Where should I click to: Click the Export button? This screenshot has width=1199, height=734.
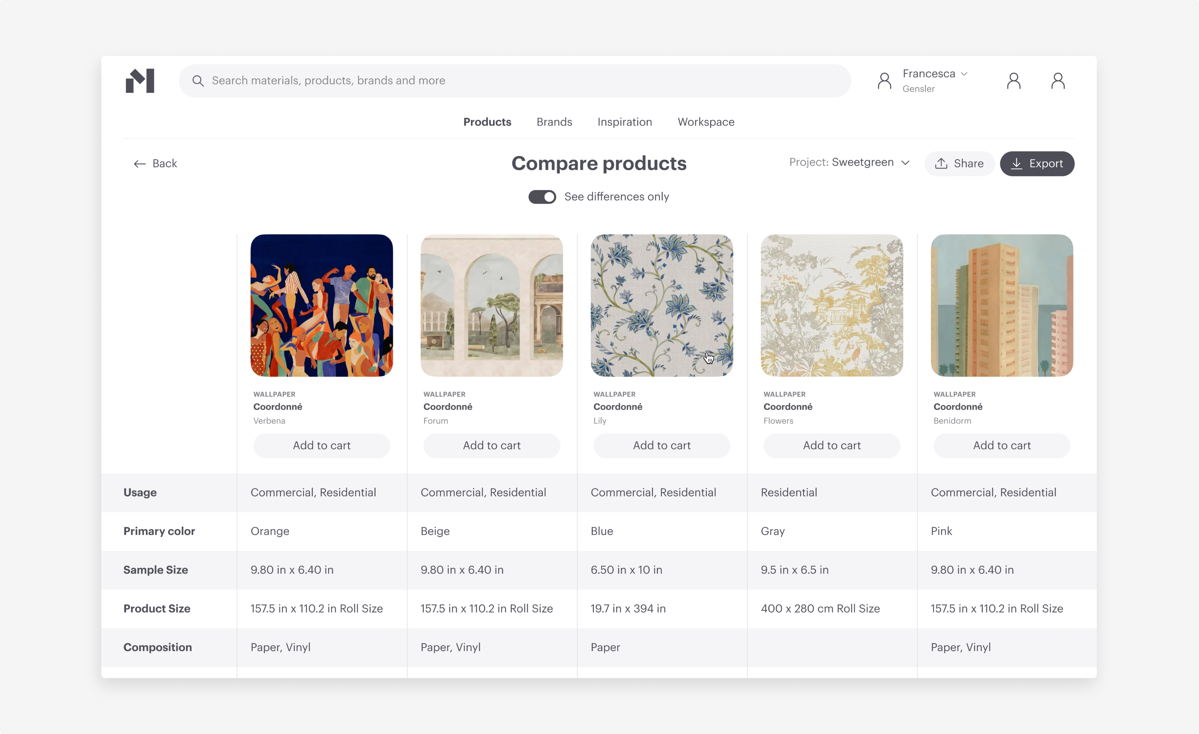pyautogui.click(x=1037, y=163)
